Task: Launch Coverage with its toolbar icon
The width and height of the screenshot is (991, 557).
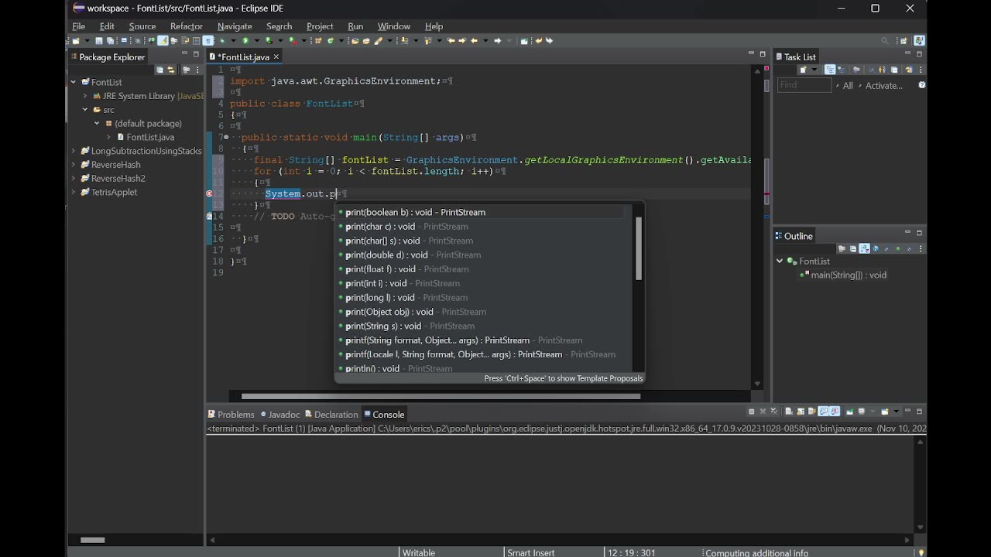Action: tap(268, 40)
